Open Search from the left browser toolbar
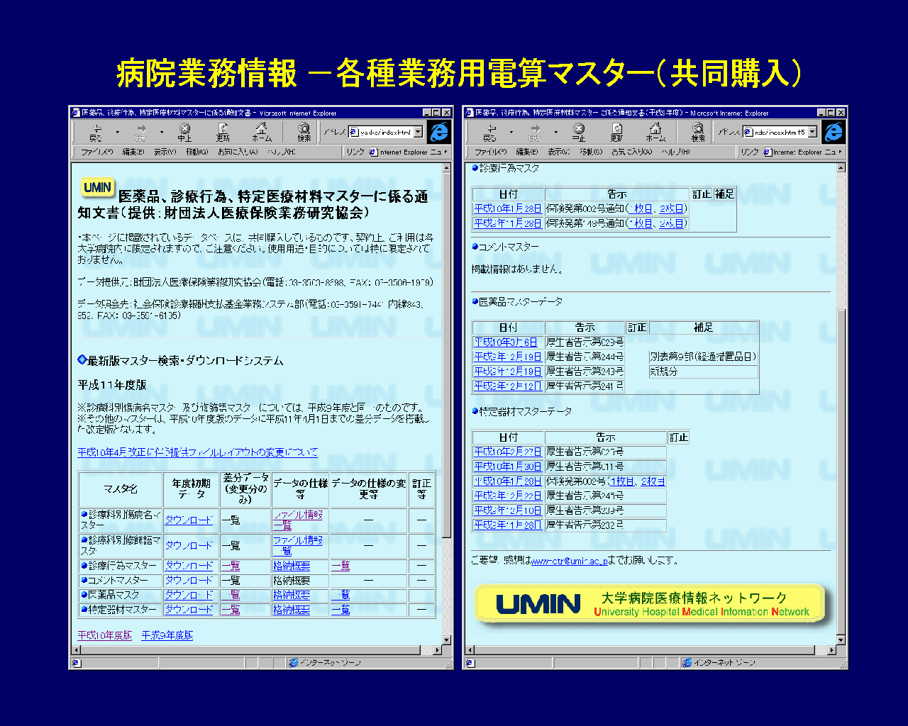The image size is (908, 726). coord(304,132)
